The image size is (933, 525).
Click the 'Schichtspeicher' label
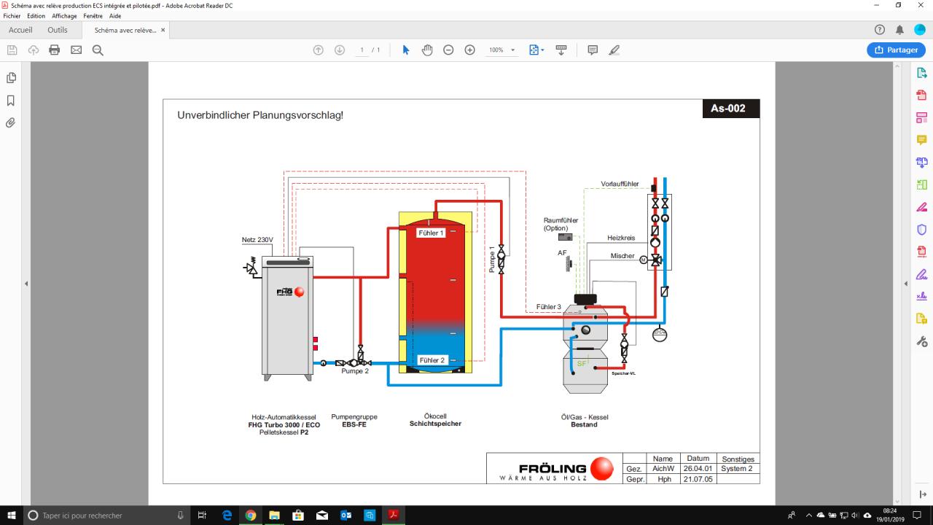(x=435, y=424)
